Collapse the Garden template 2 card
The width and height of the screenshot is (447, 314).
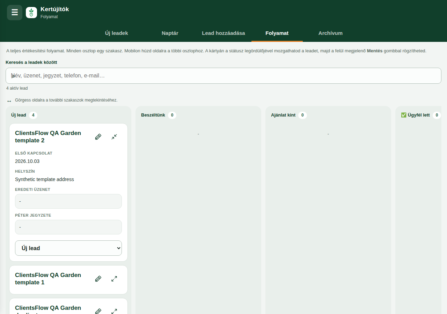114,137
